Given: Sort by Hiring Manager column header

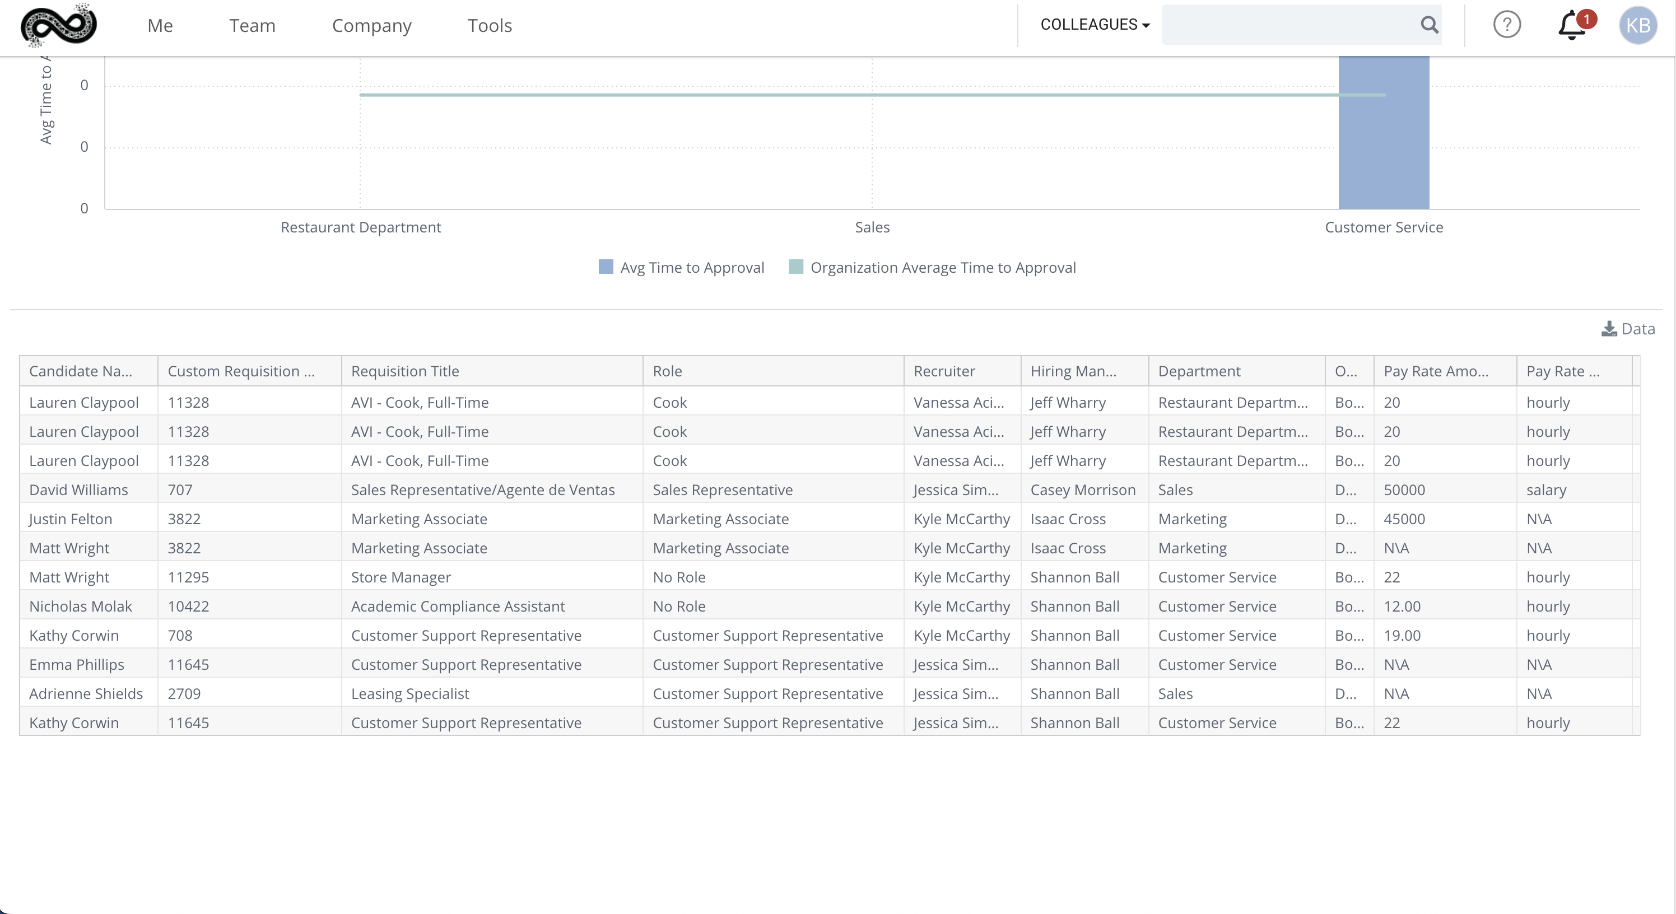Looking at the screenshot, I should [1084, 371].
